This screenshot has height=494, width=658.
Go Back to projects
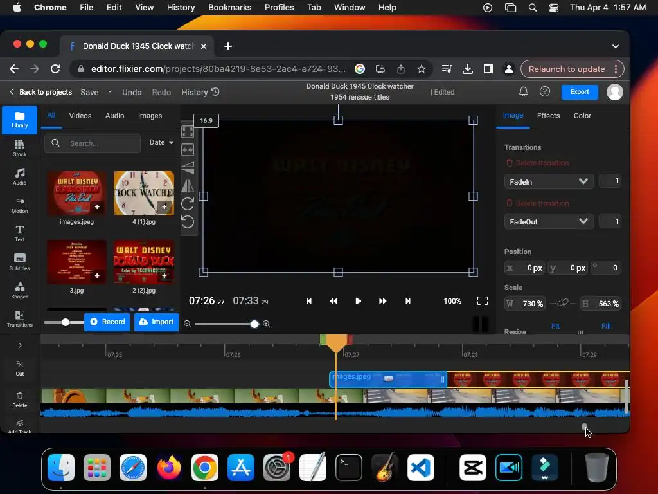click(40, 92)
